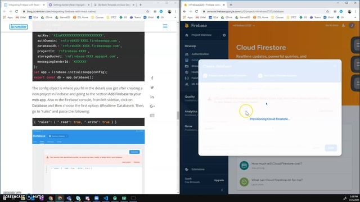Go back in Firebase browser window
This screenshot has width=360, height=202.
pos(184,11)
